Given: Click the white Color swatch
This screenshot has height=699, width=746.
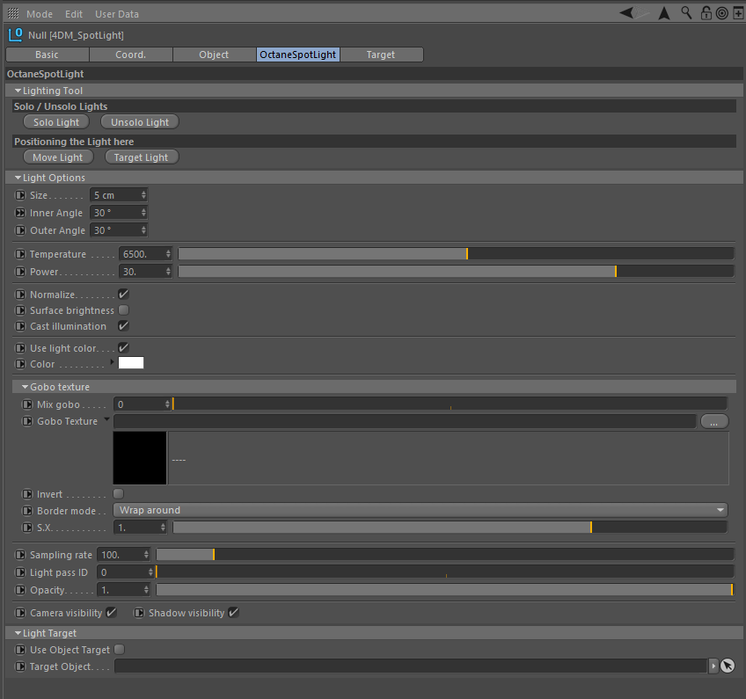Looking at the screenshot, I should tap(130, 363).
